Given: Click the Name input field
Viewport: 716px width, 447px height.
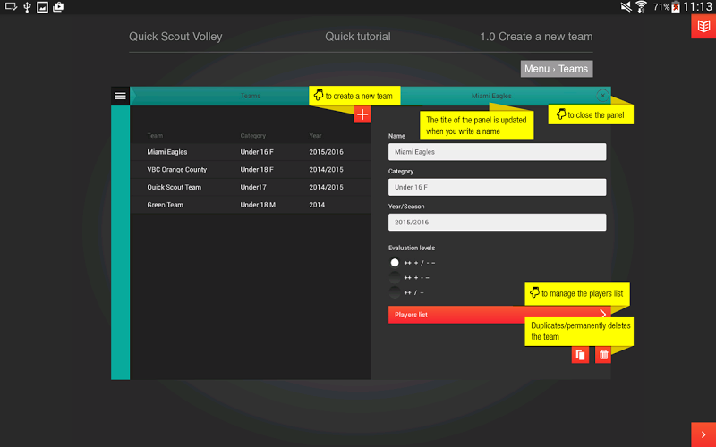Looking at the screenshot, I should [x=498, y=152].
